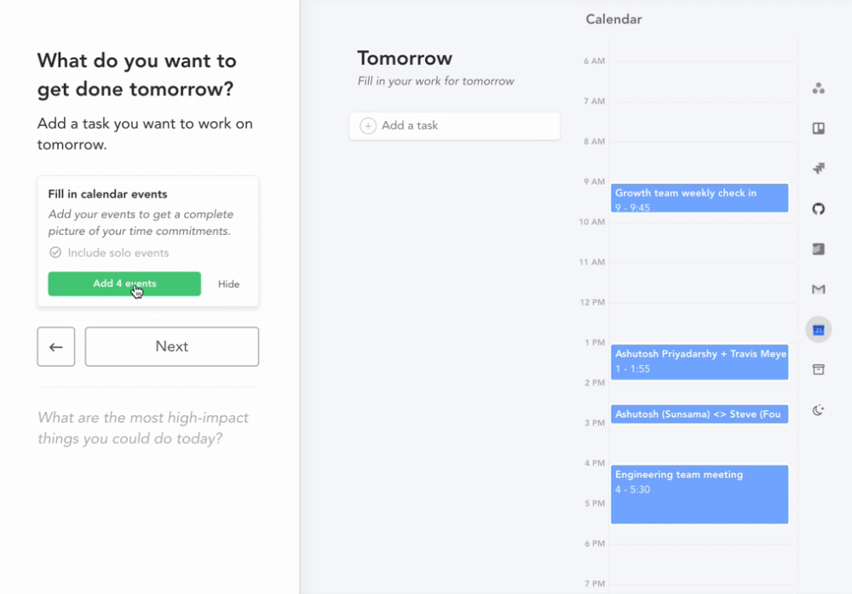Open the Asana integration icon
This screenshot has width=852, height=594.
pos(818,88)
